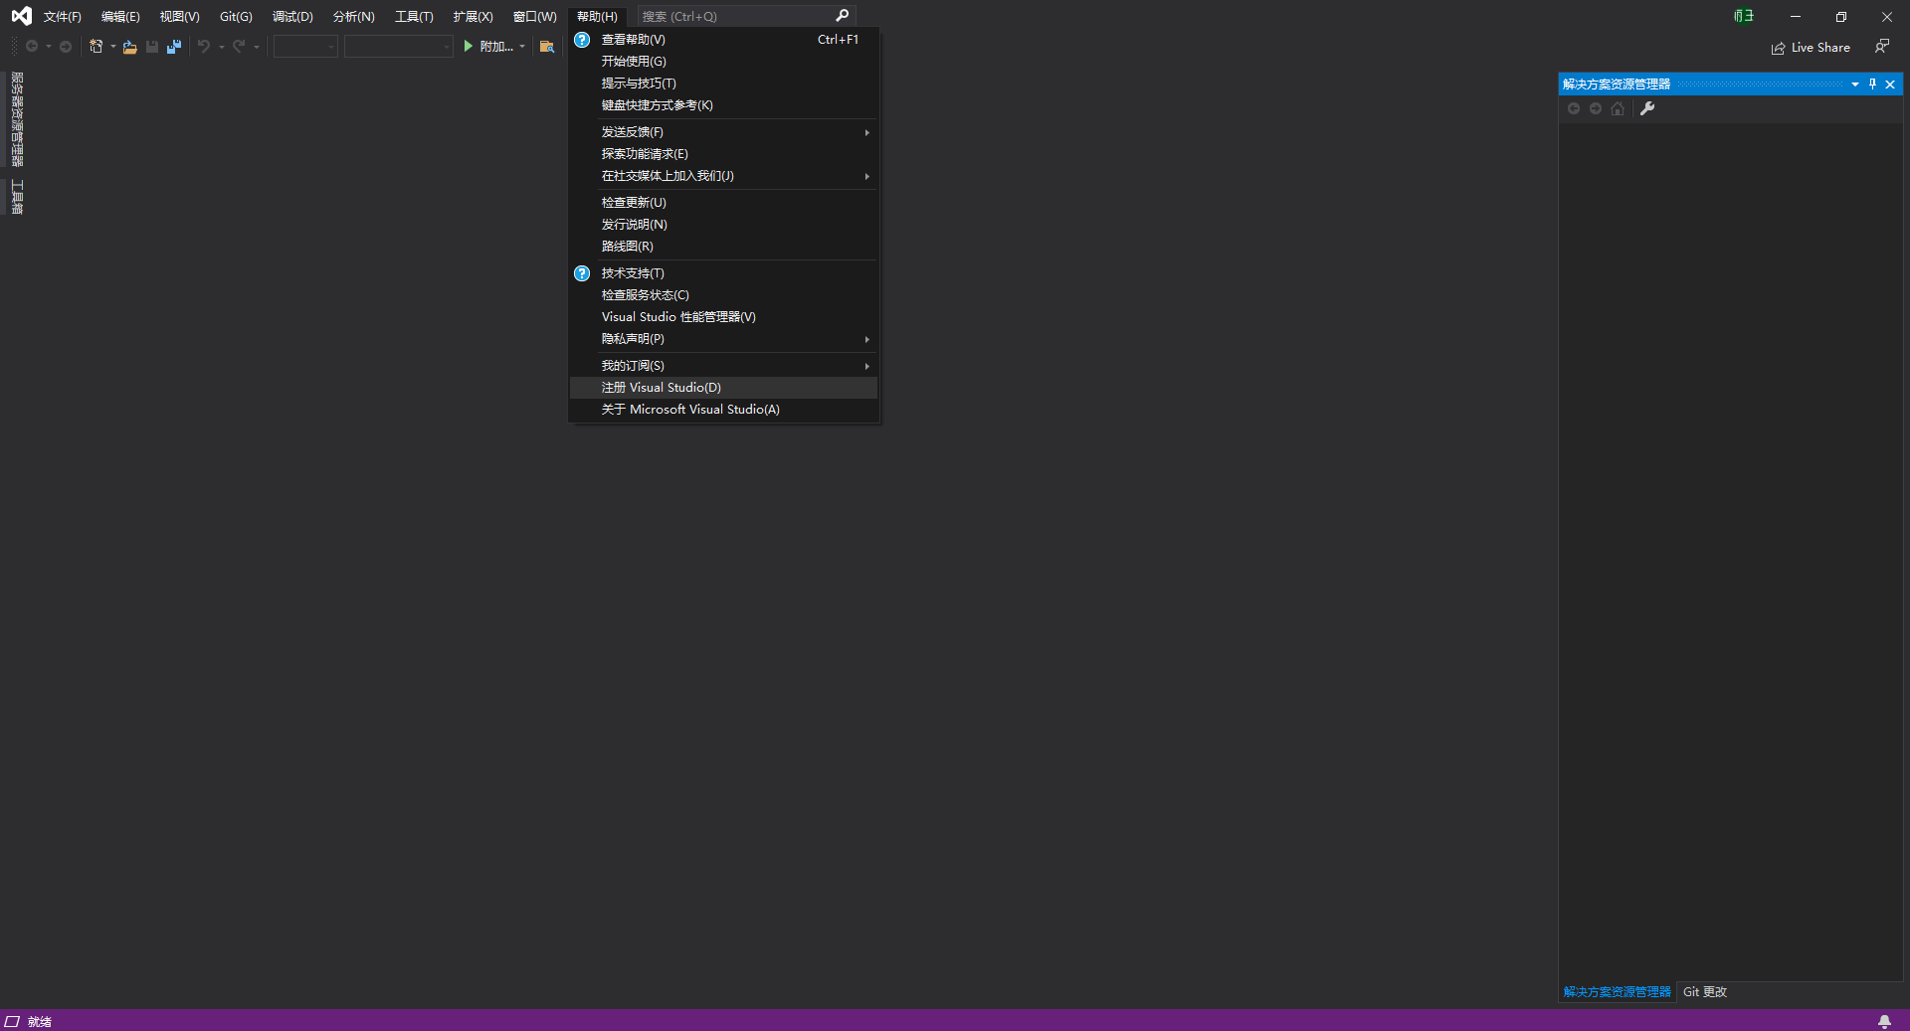This screenshot has height=1031, width=1910.
Task: Select 查看帮助(V) menu entry
Action: [723, 40]
